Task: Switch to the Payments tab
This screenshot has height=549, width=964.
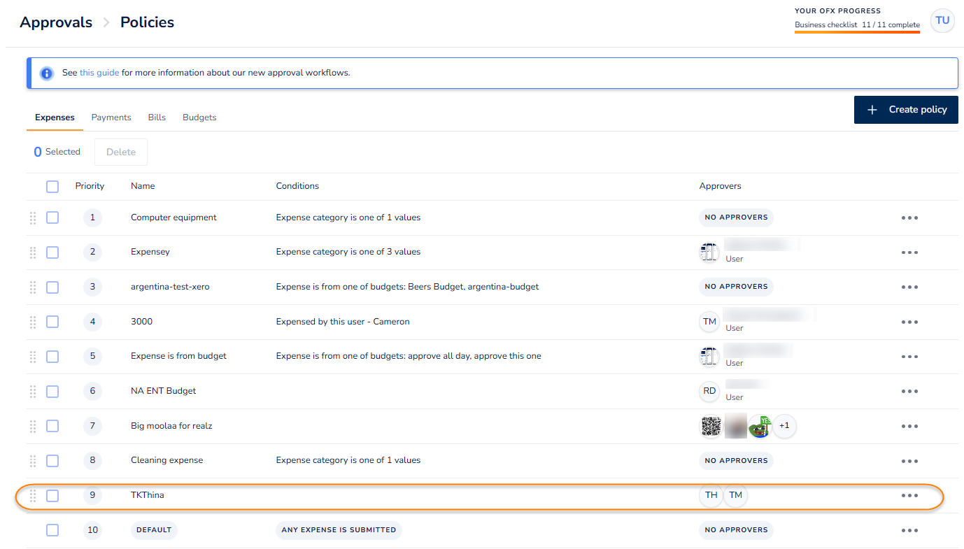Action: 111,117
